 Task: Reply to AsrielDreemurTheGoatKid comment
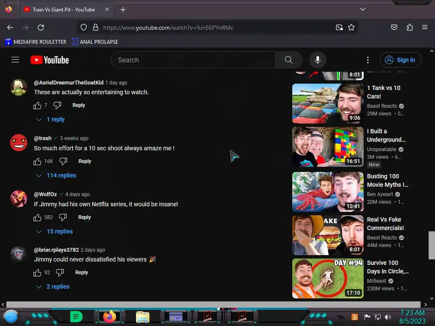pyautogui.click(x=79, y=105)
